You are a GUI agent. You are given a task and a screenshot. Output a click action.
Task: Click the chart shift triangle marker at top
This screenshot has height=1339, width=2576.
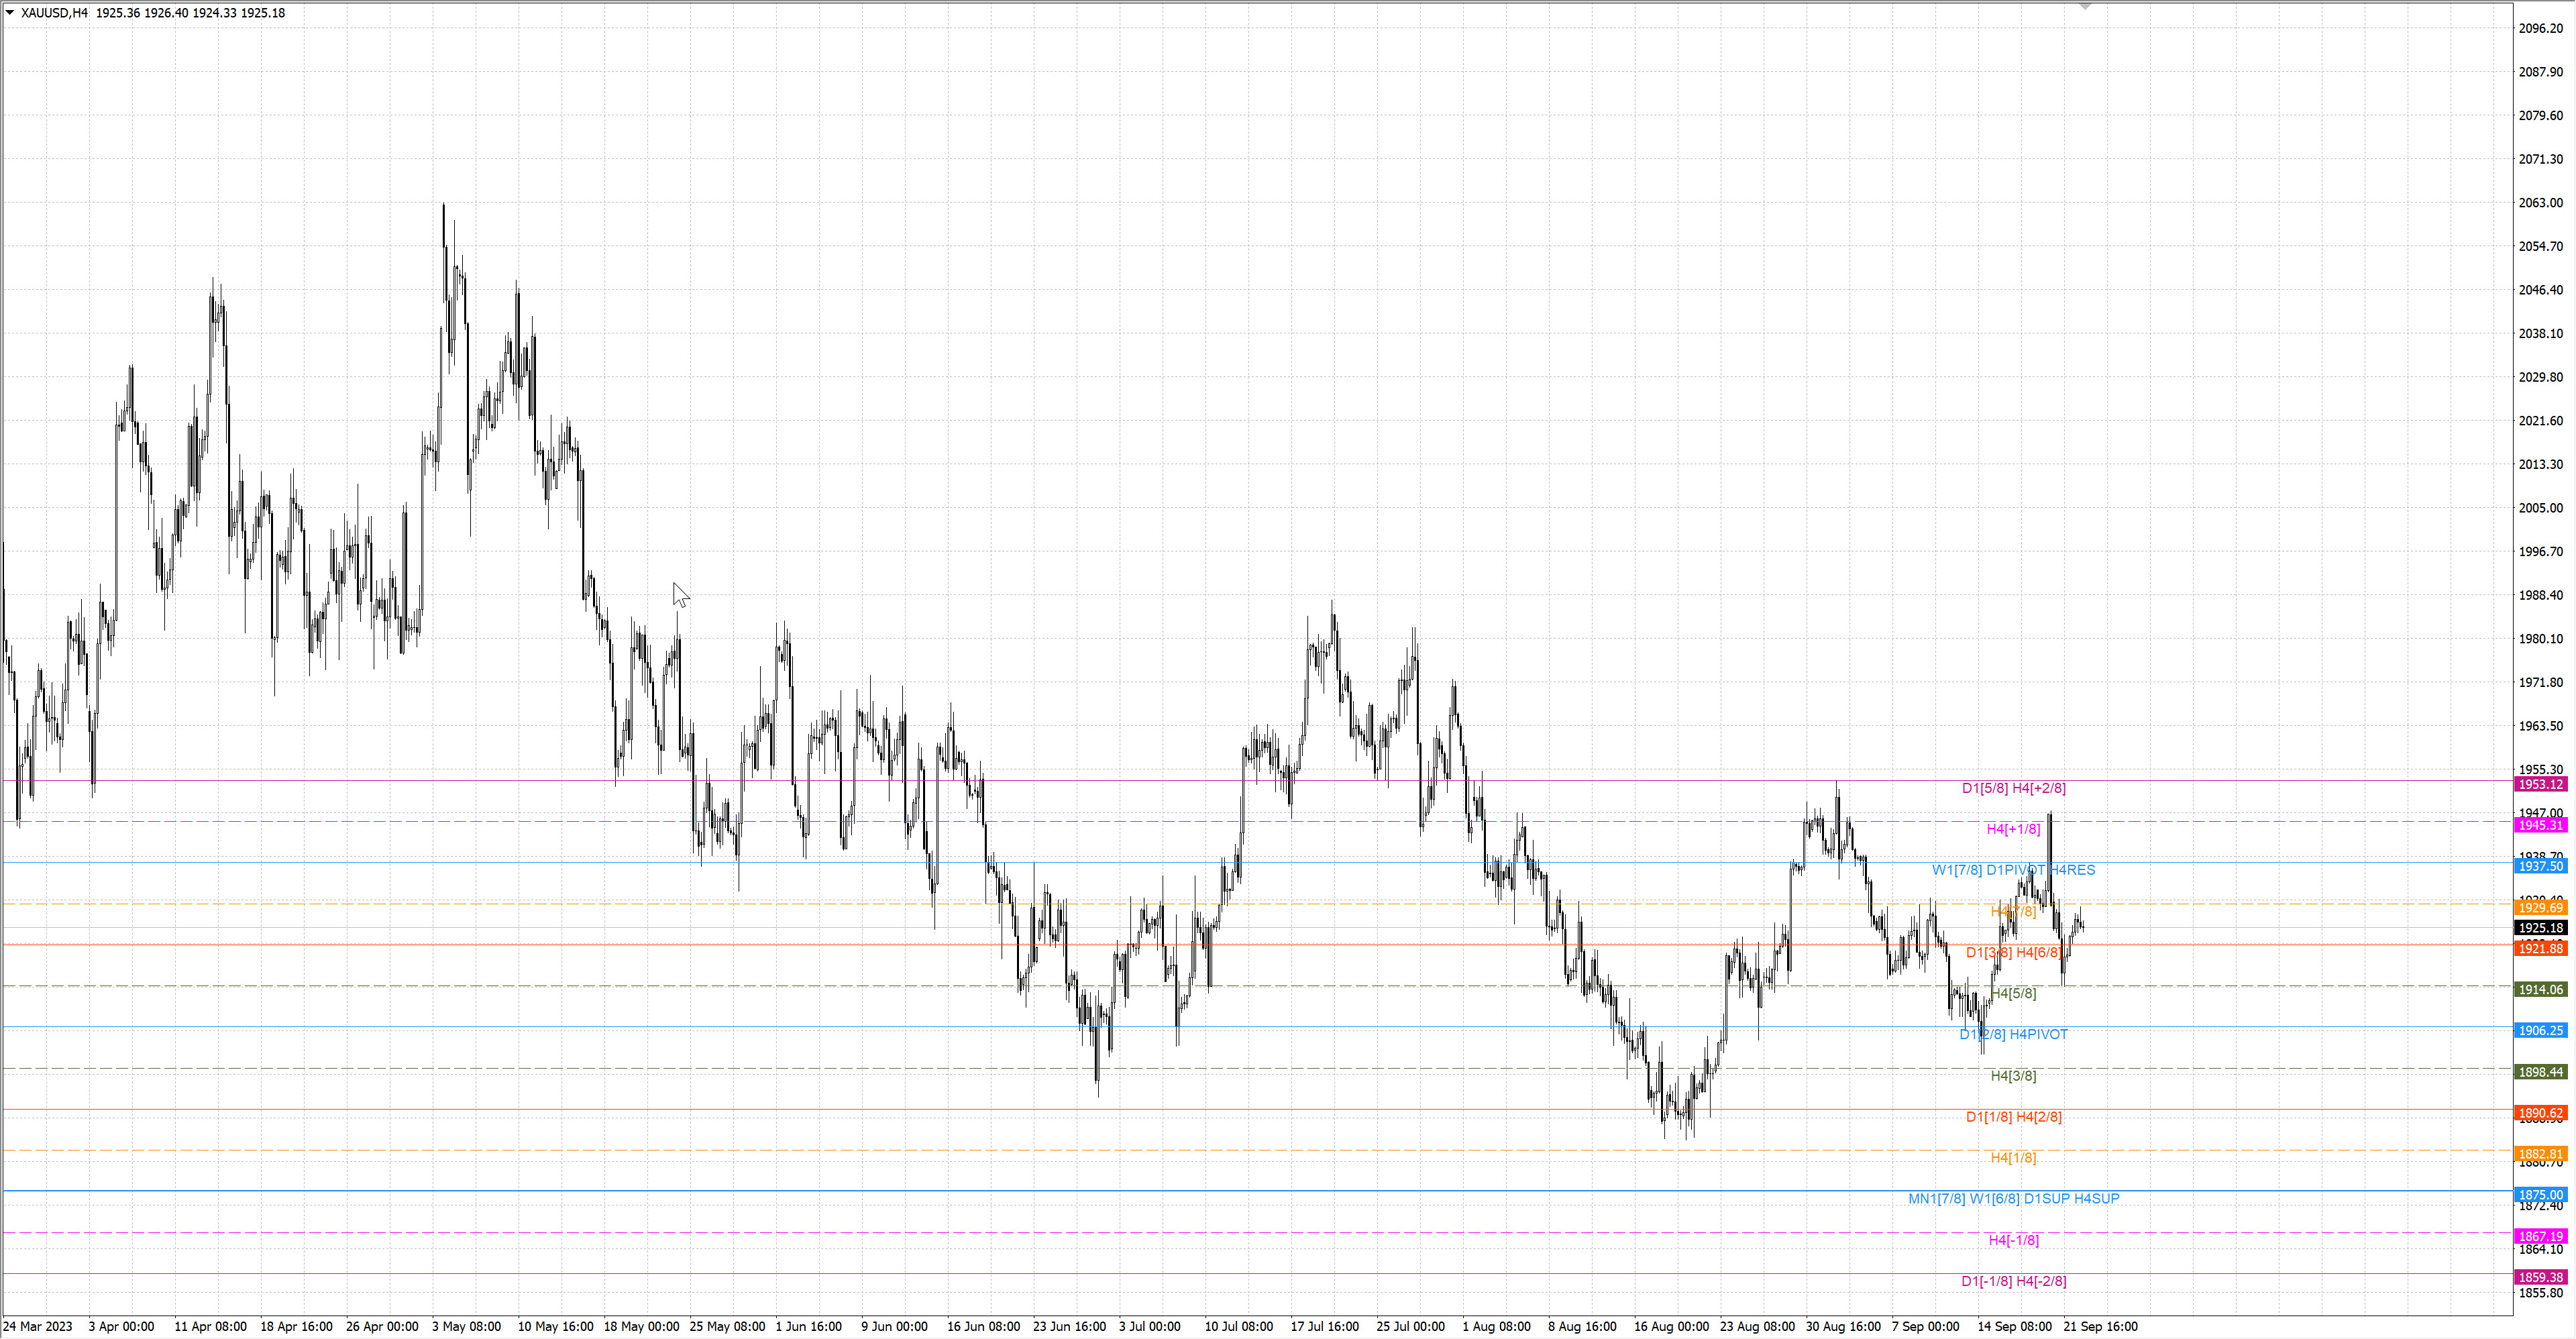pos(2085,7)
